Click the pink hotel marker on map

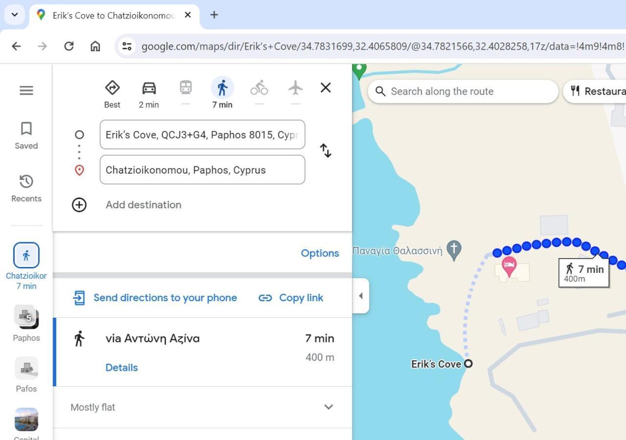[509, 266]
